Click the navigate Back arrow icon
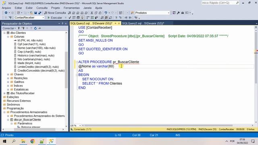This screenshot has height=145, width=258. [x=6, y=13]
